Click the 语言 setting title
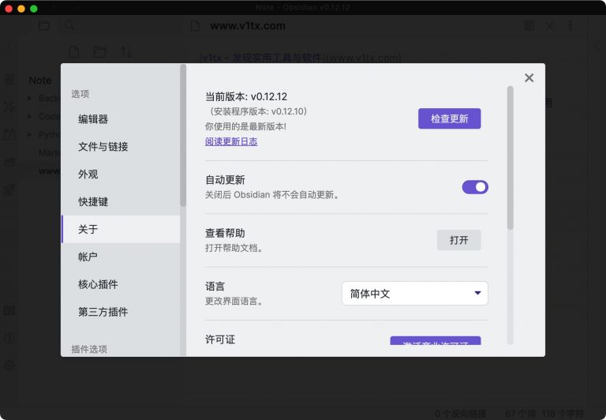 [215, 287]
